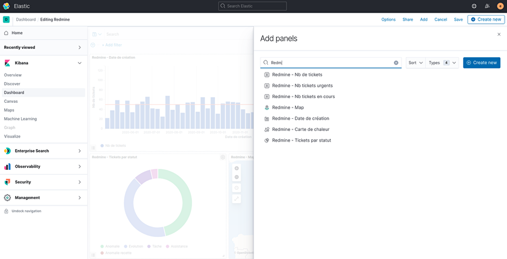Click the Kibana logo icon
This screenshot has width=507, height=259.
(x=7, y=63)
